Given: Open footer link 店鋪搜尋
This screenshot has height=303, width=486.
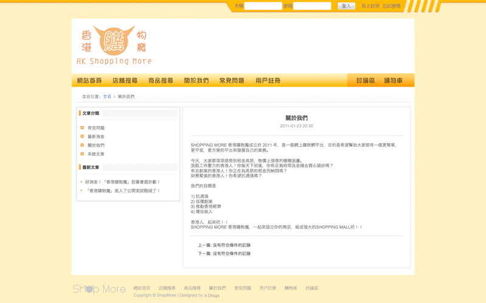Looking at the screenshot, I should point(167,288).
